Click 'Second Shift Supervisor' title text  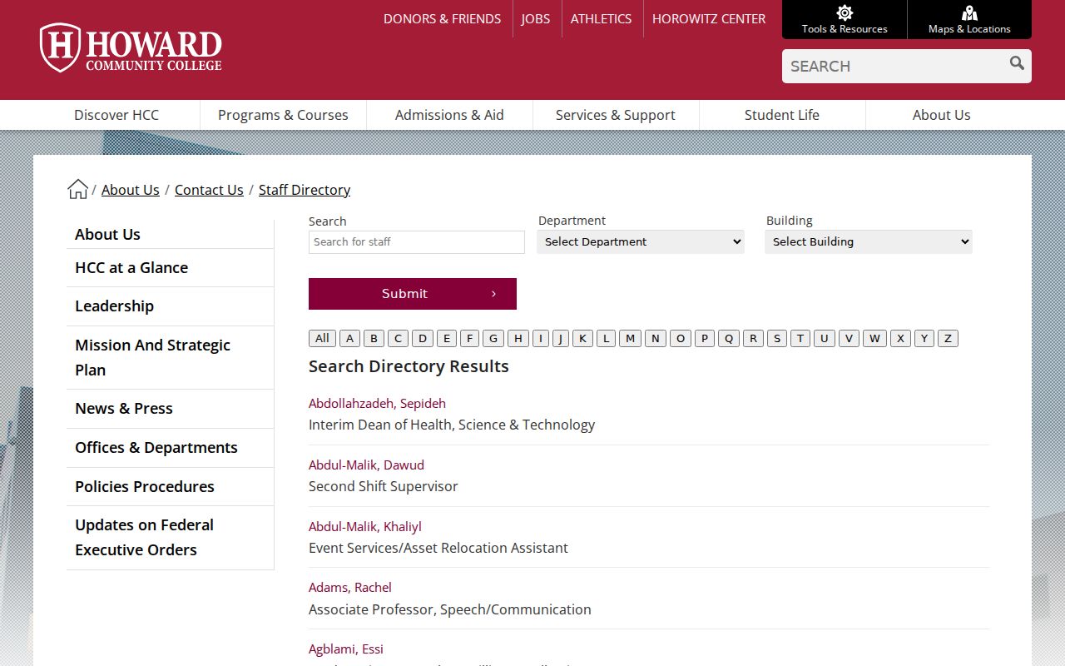(383, 486)
